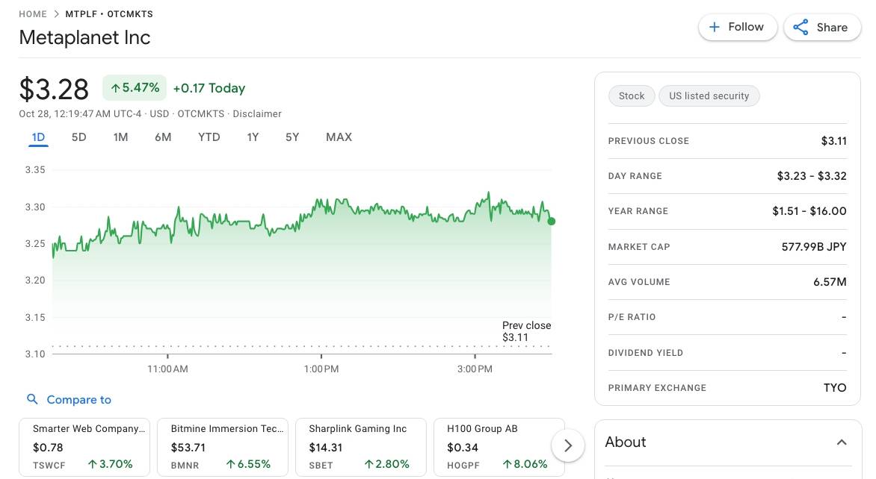Open the 1Y chart view
Viewport: 876px width, 479px height.
pyautogui.click(x=253, y=137)
